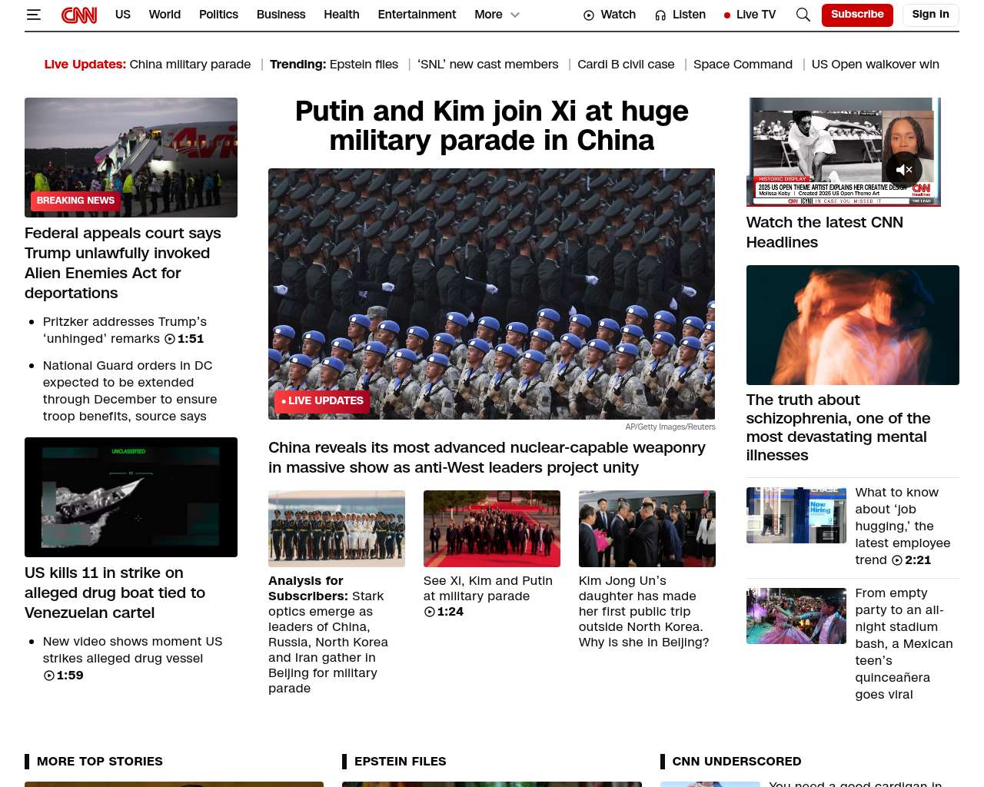Read China reveals nuclear-capable weaponry story

coord(487,457)
